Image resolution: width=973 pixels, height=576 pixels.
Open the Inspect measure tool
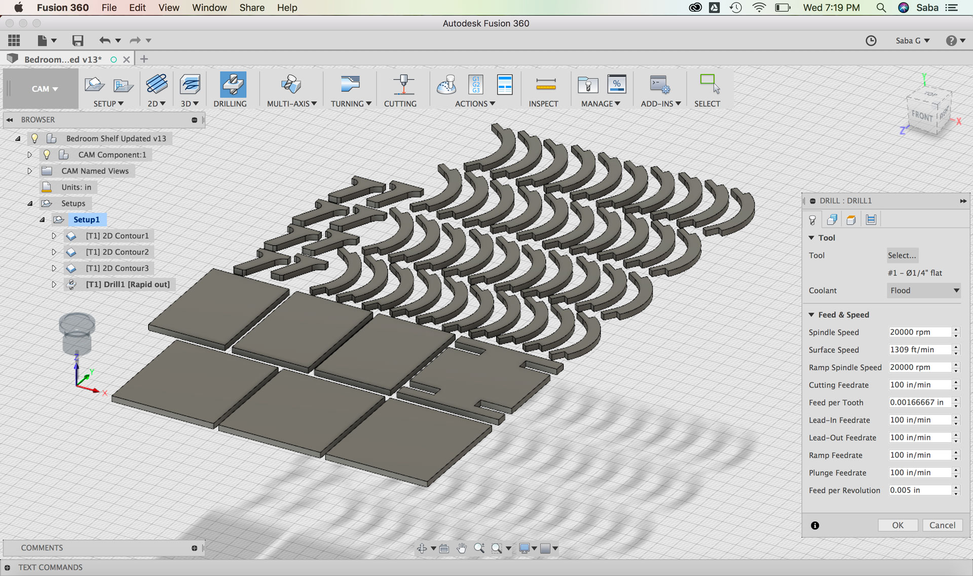pyautogui.click(x=545, y=85)
